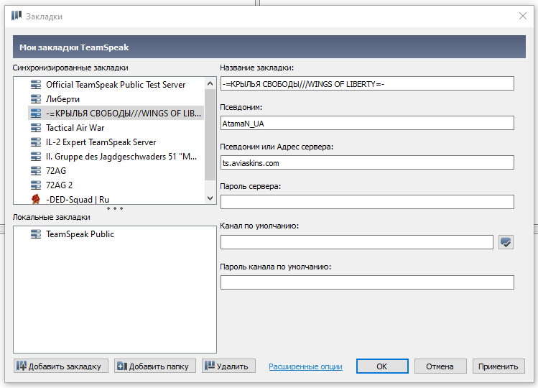Click the Добавить закладку button
The height and width of the screenshot is (388, 538).
click(61, 366)
